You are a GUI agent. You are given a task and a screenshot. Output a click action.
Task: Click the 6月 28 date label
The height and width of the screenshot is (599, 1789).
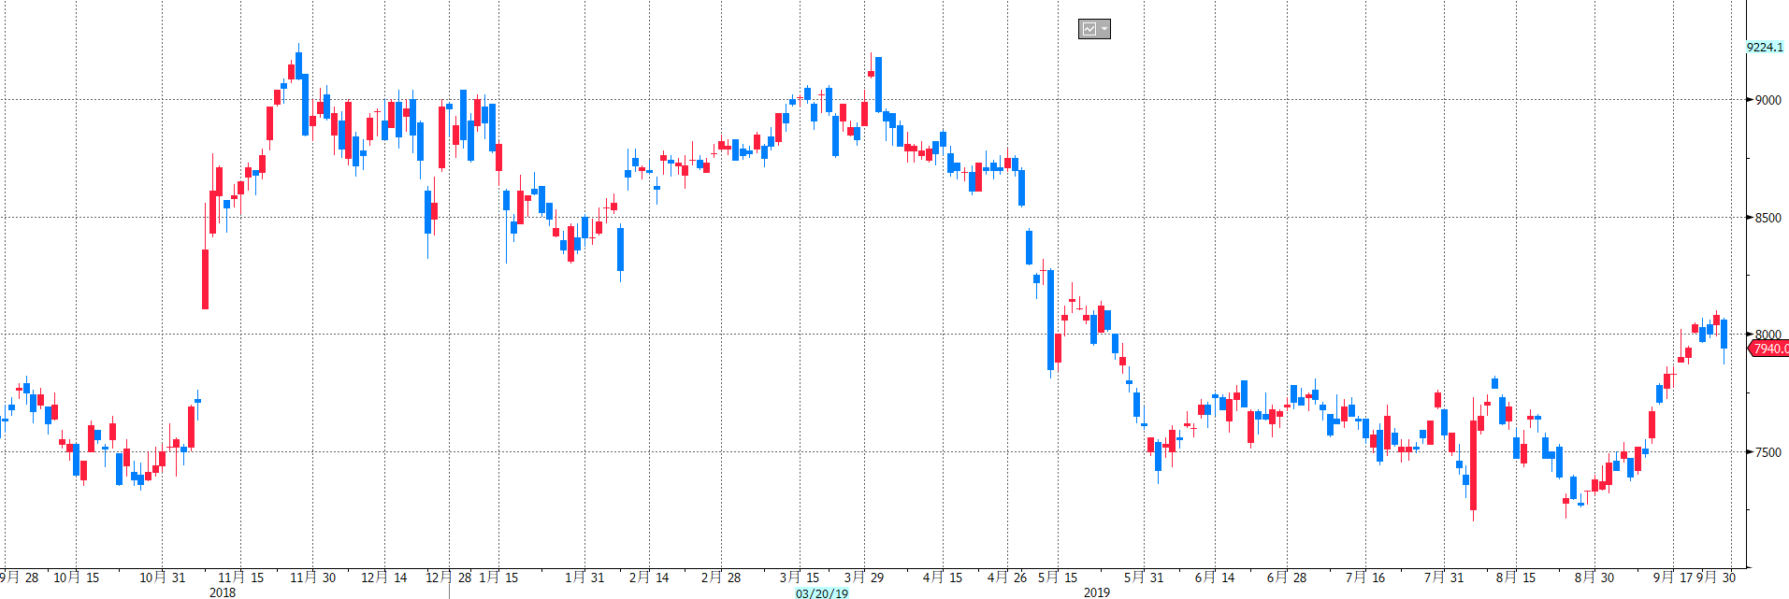1287,578
